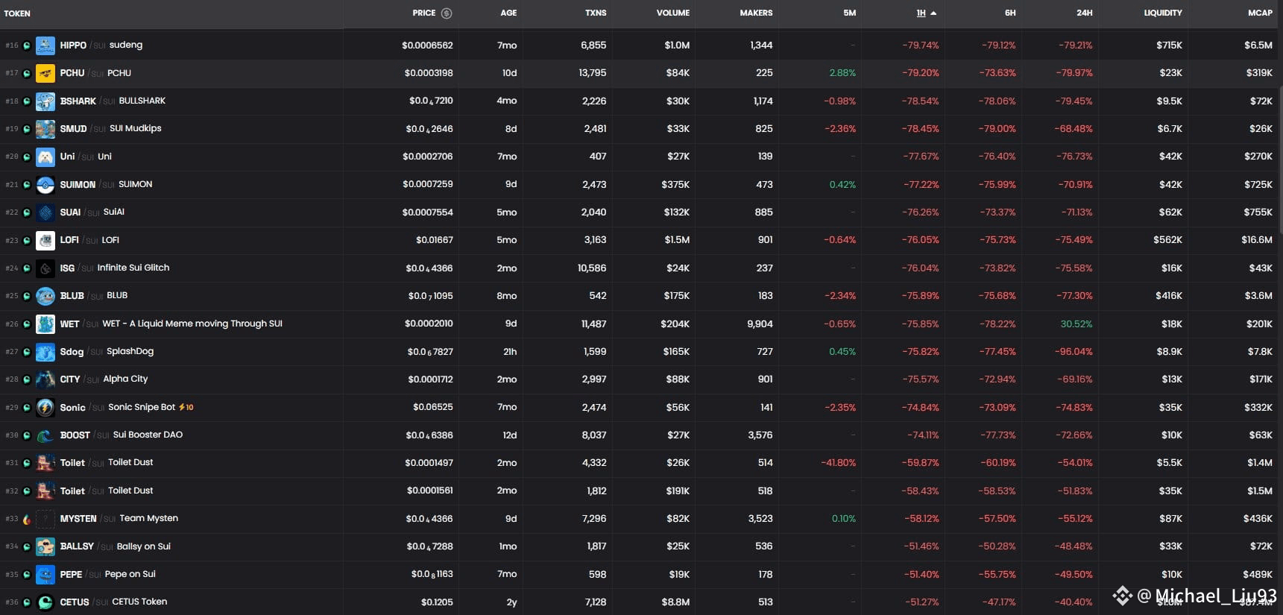Sort the table by 24H column

(x=1085, y=13)
